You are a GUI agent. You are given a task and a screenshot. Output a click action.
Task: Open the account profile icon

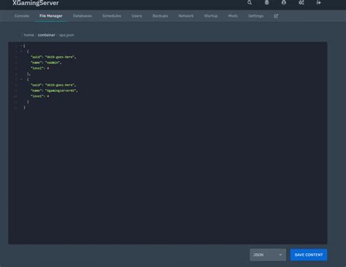284,3
